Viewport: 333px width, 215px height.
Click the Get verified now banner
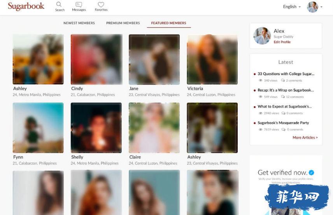(x=286, y=185)
